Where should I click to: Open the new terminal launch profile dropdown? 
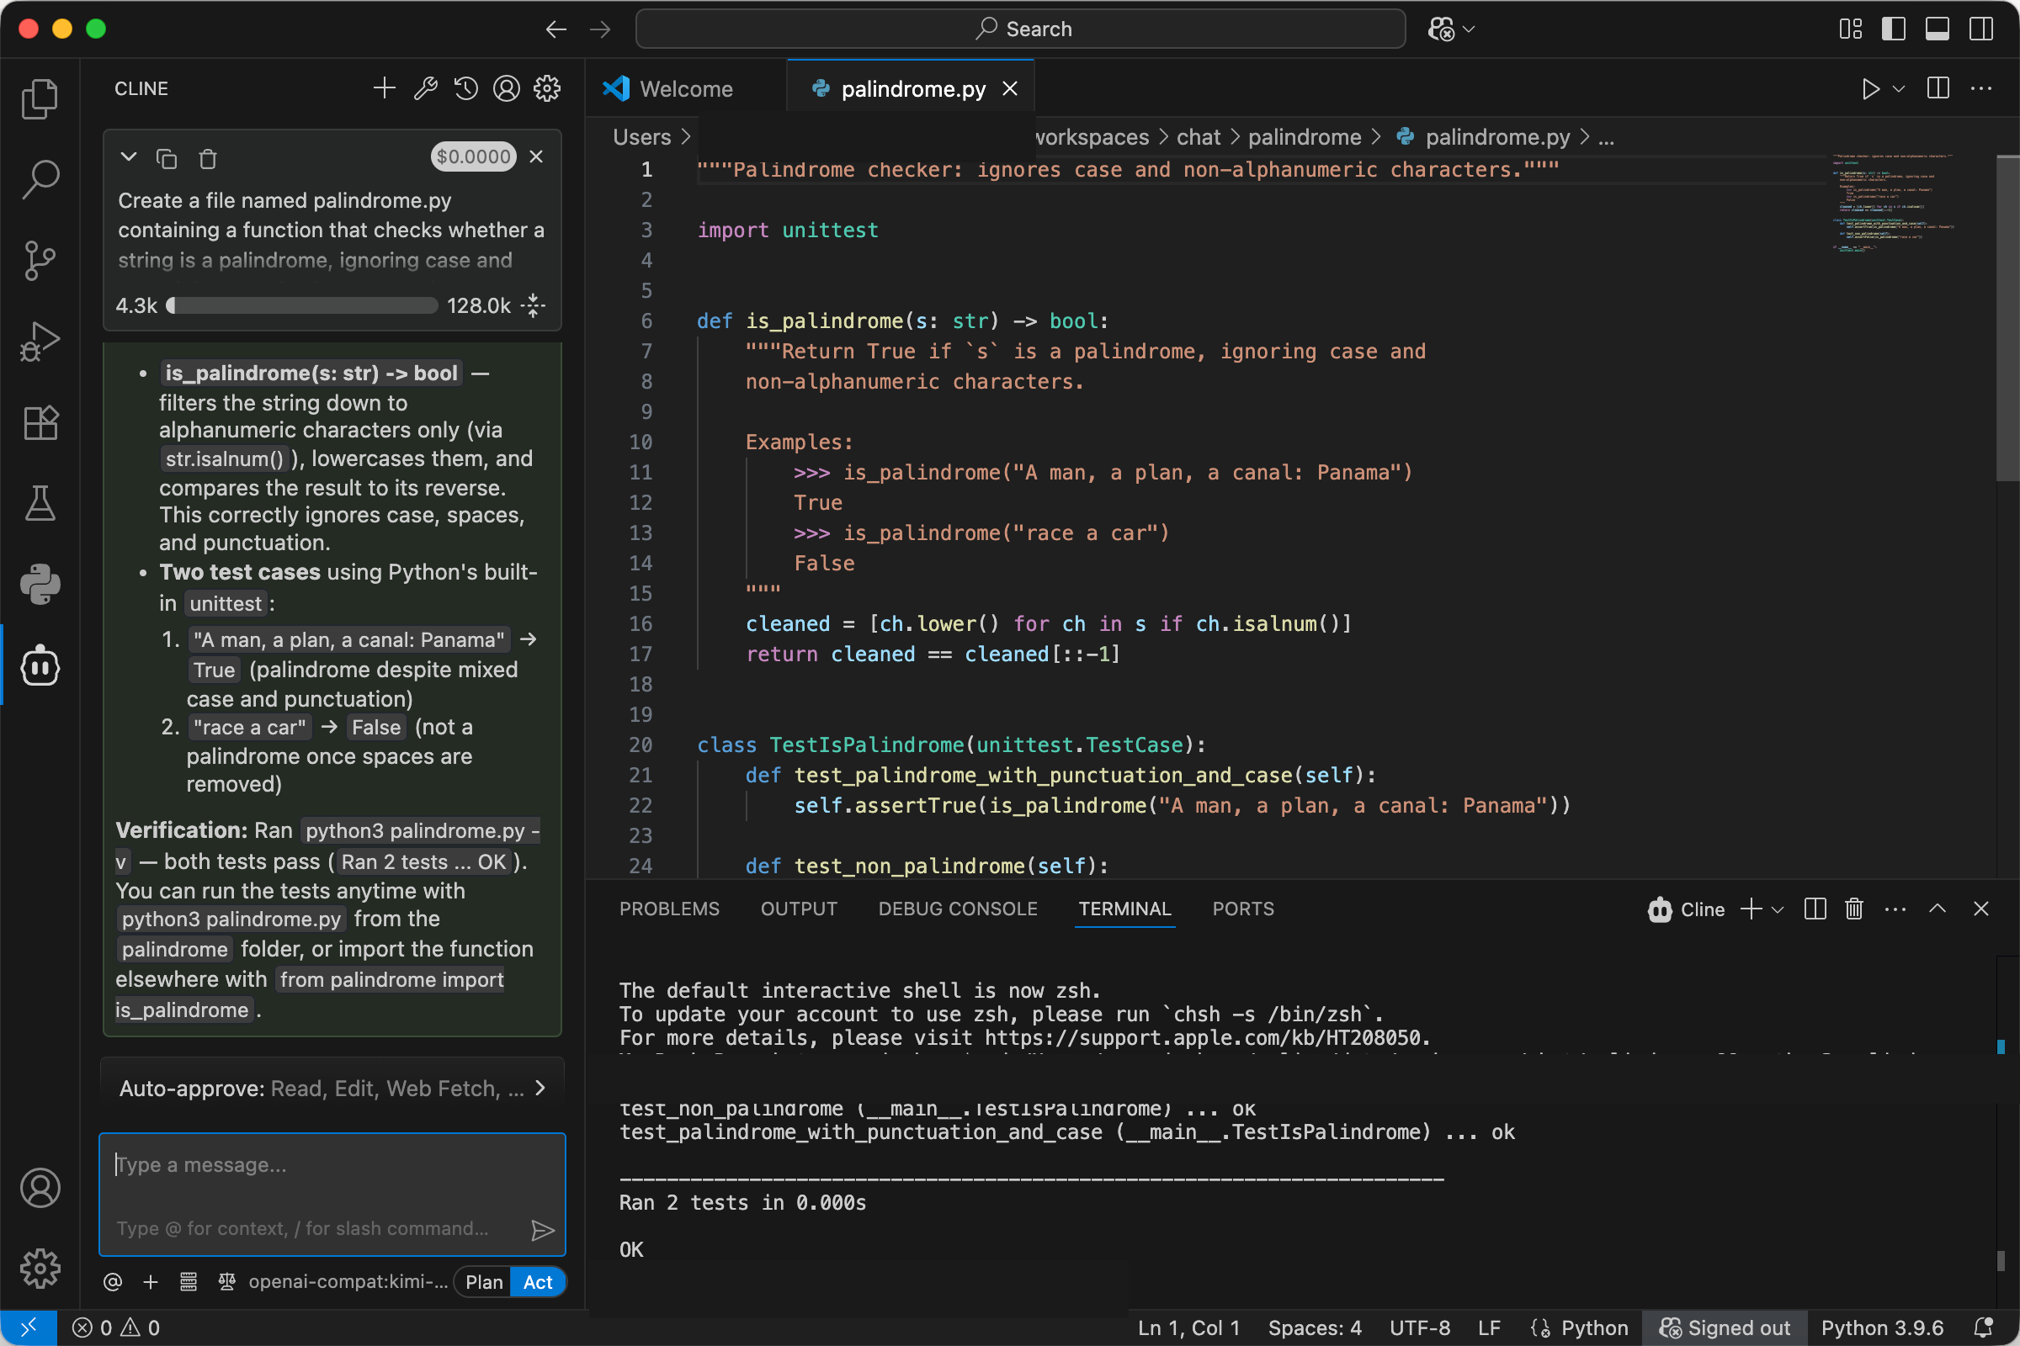point(1778,909)
